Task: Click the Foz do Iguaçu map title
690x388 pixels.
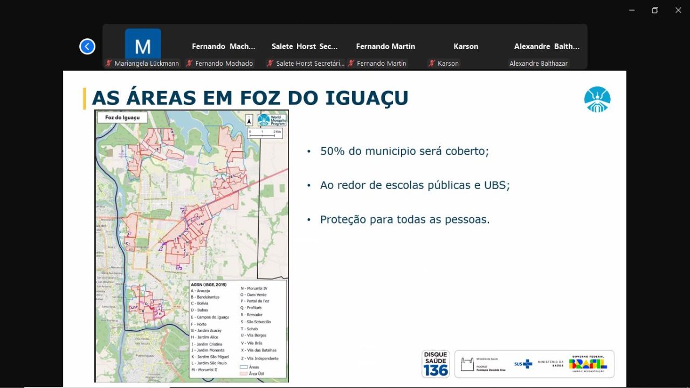Action: pyautogui.click(x=122, y=117)
